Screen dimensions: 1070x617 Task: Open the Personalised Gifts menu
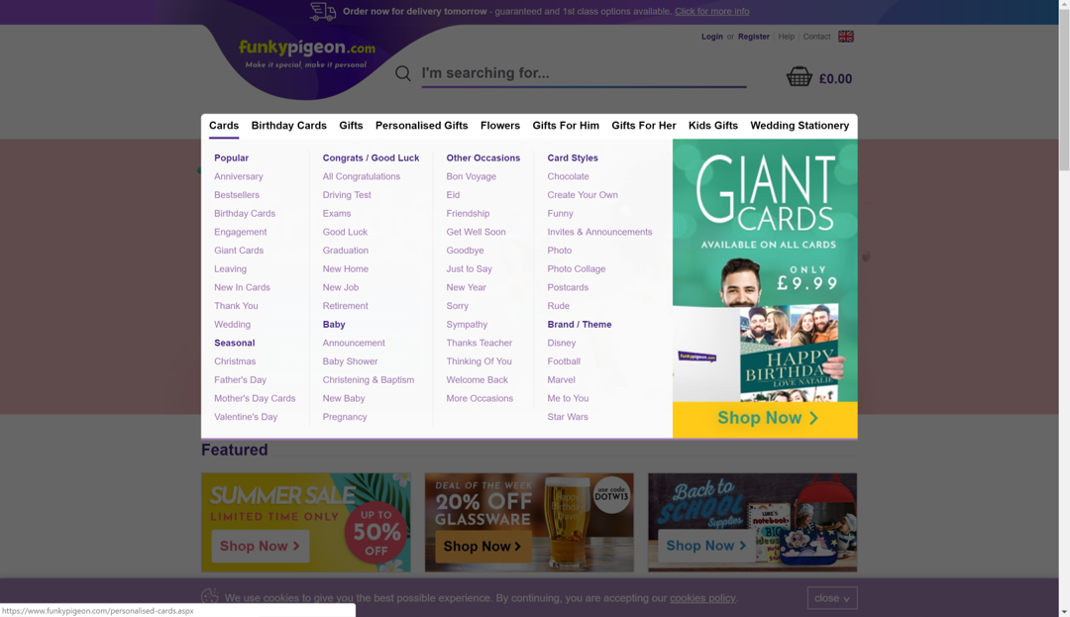[x=421, y=126]
